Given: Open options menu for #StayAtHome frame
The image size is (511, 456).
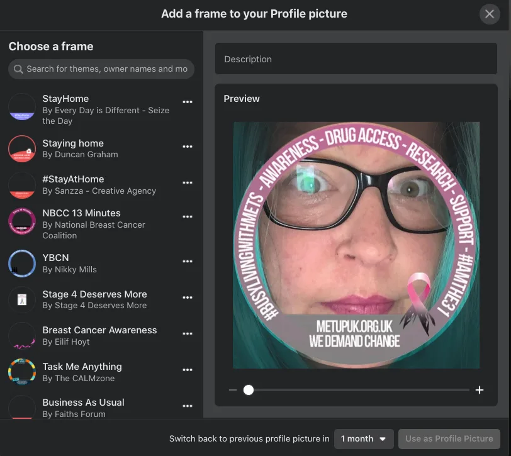Looking at the screenshot, I should click(x=188, y=183).
